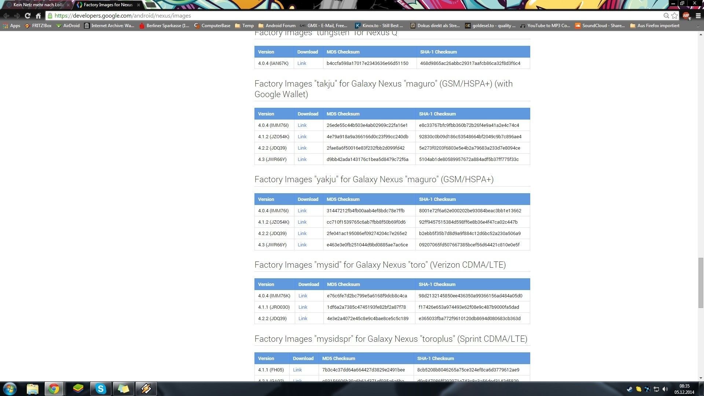Open the FRITZ!Box bookmark
Screen dimensions: 704x396
click(x=38, y=26)
